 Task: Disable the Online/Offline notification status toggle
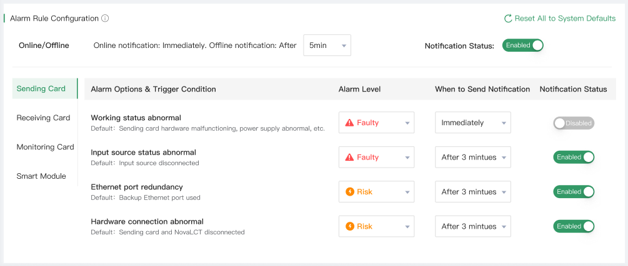(523, 45)
